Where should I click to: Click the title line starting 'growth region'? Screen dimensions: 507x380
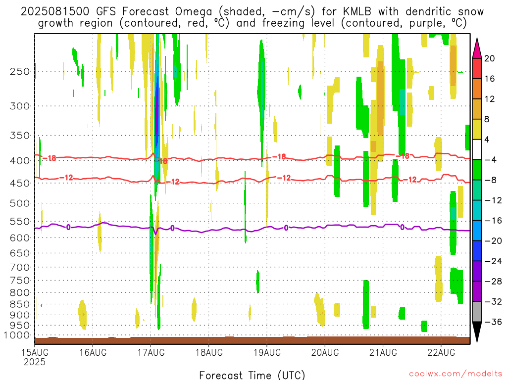[252, 23]
